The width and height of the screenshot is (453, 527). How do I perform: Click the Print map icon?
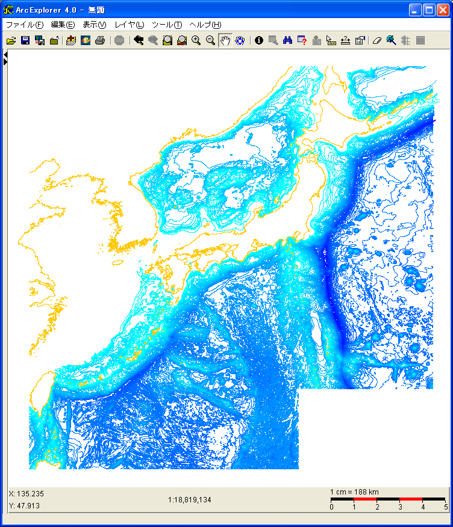point(100,40)
